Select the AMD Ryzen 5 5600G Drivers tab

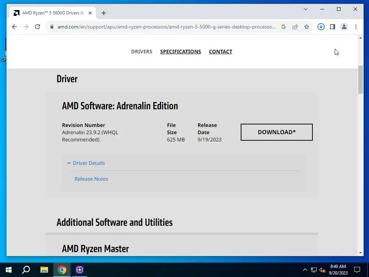pos(52,13)
